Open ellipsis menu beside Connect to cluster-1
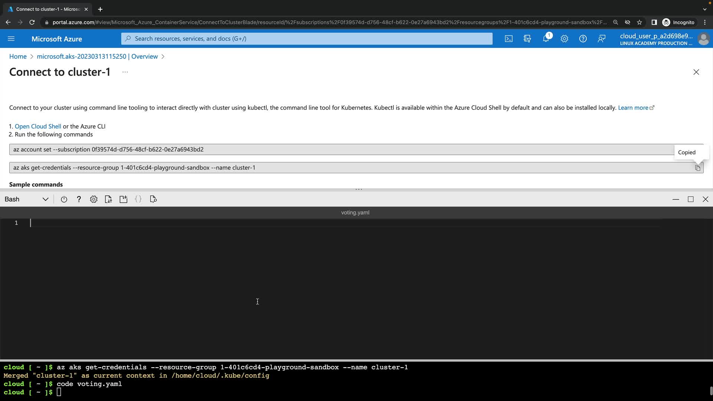The height and width of the screenshot is (401, 713). tap(125, 72)
